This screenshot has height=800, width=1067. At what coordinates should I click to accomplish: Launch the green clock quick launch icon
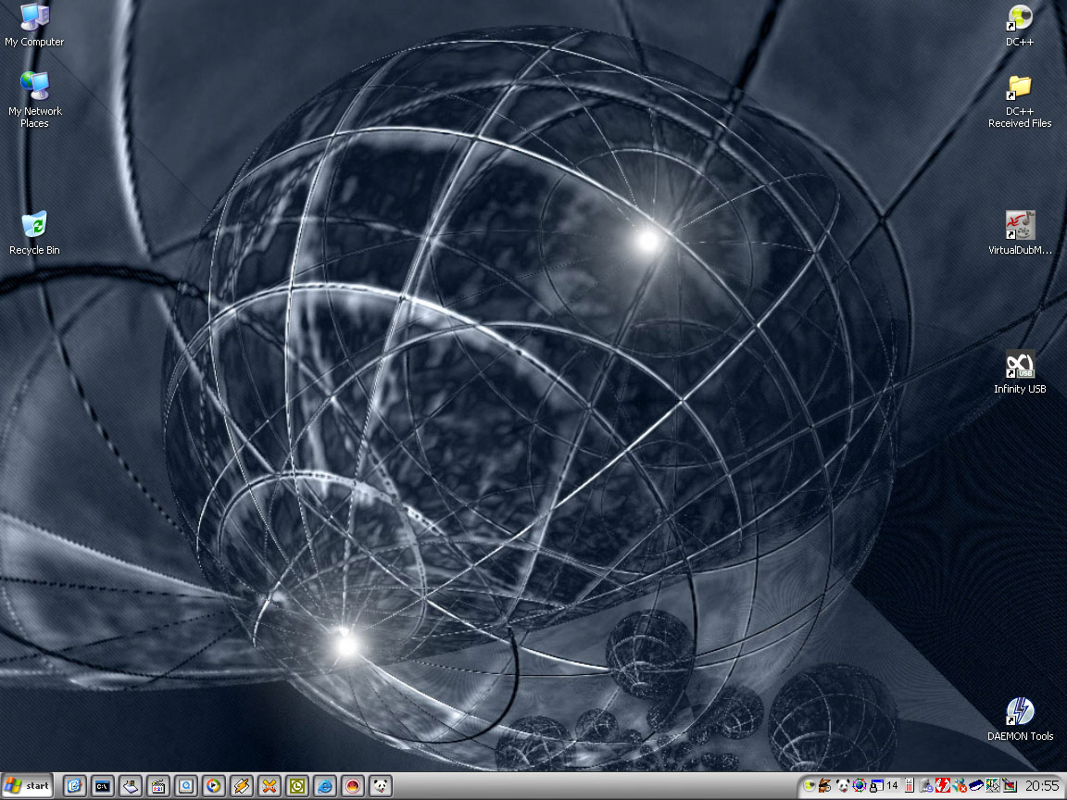click(297, 786)
